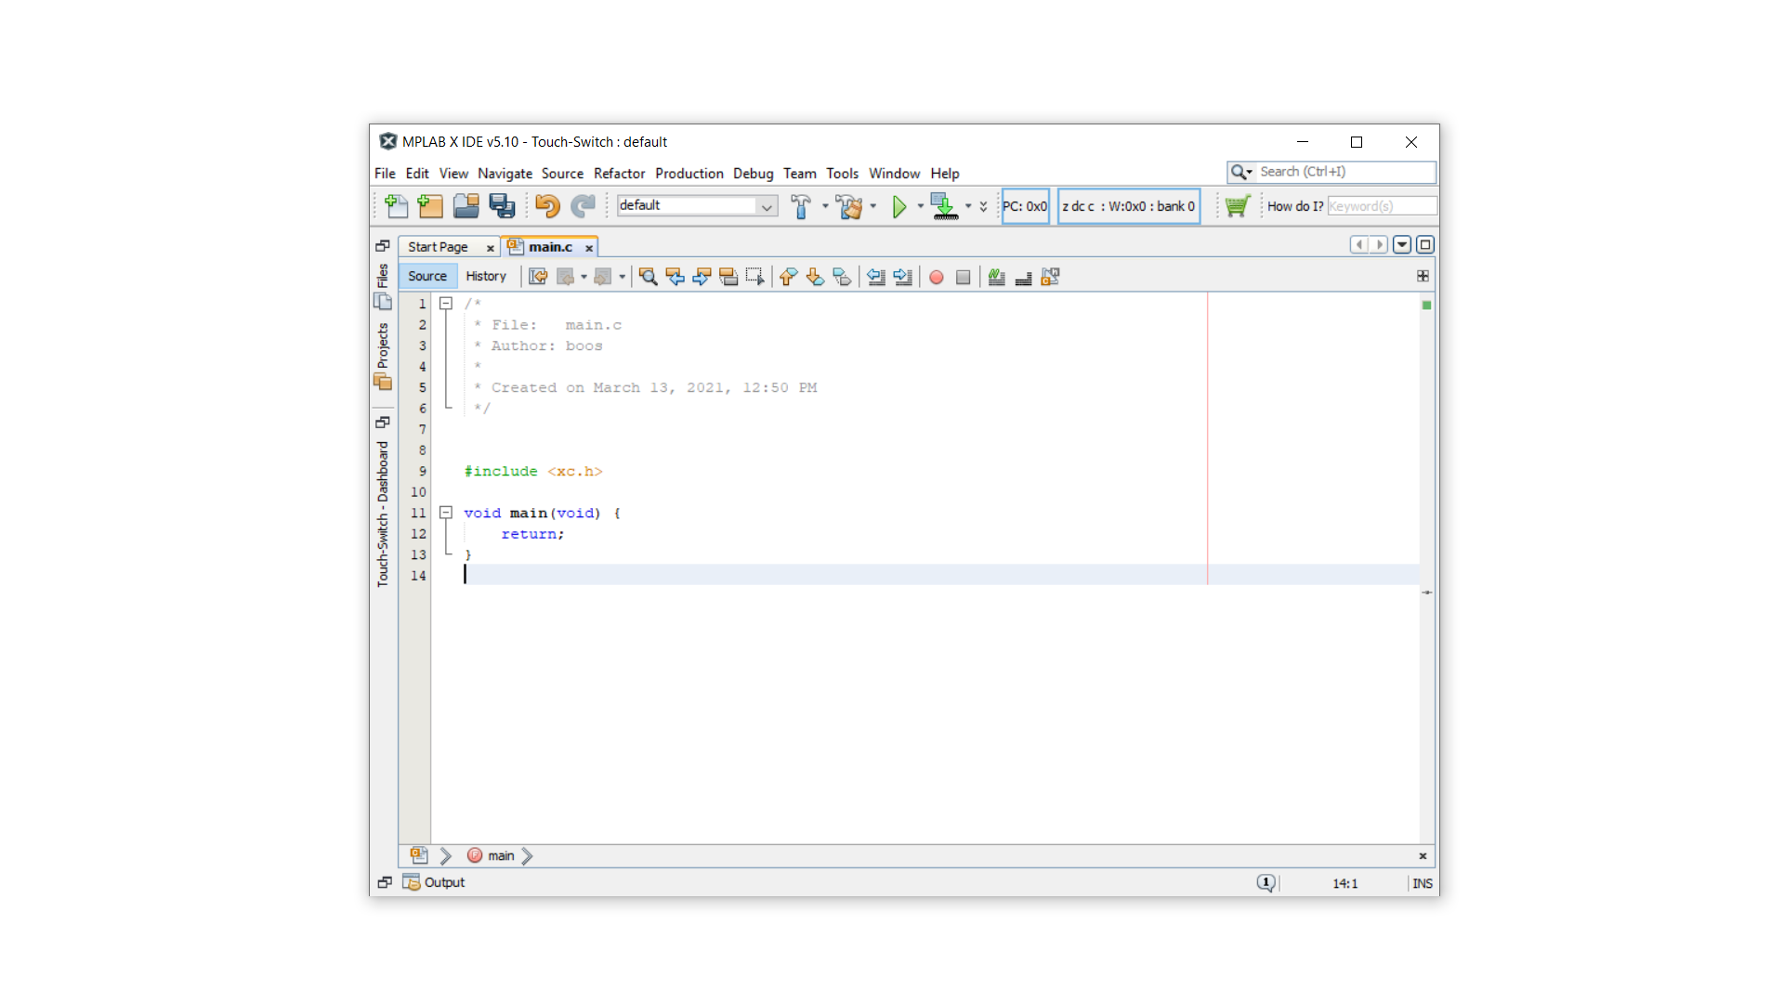Run the project with green play icon
The height and width of the screenshot is (1003, 1784).
click(899, 206)
